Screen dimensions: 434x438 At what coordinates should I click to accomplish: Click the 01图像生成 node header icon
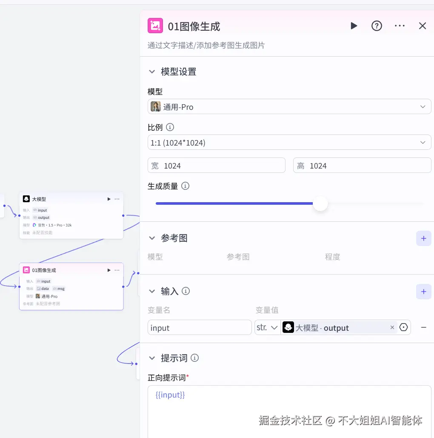pos(155,26)
